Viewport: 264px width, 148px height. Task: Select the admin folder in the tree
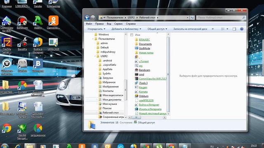click(x=104, y=43)
